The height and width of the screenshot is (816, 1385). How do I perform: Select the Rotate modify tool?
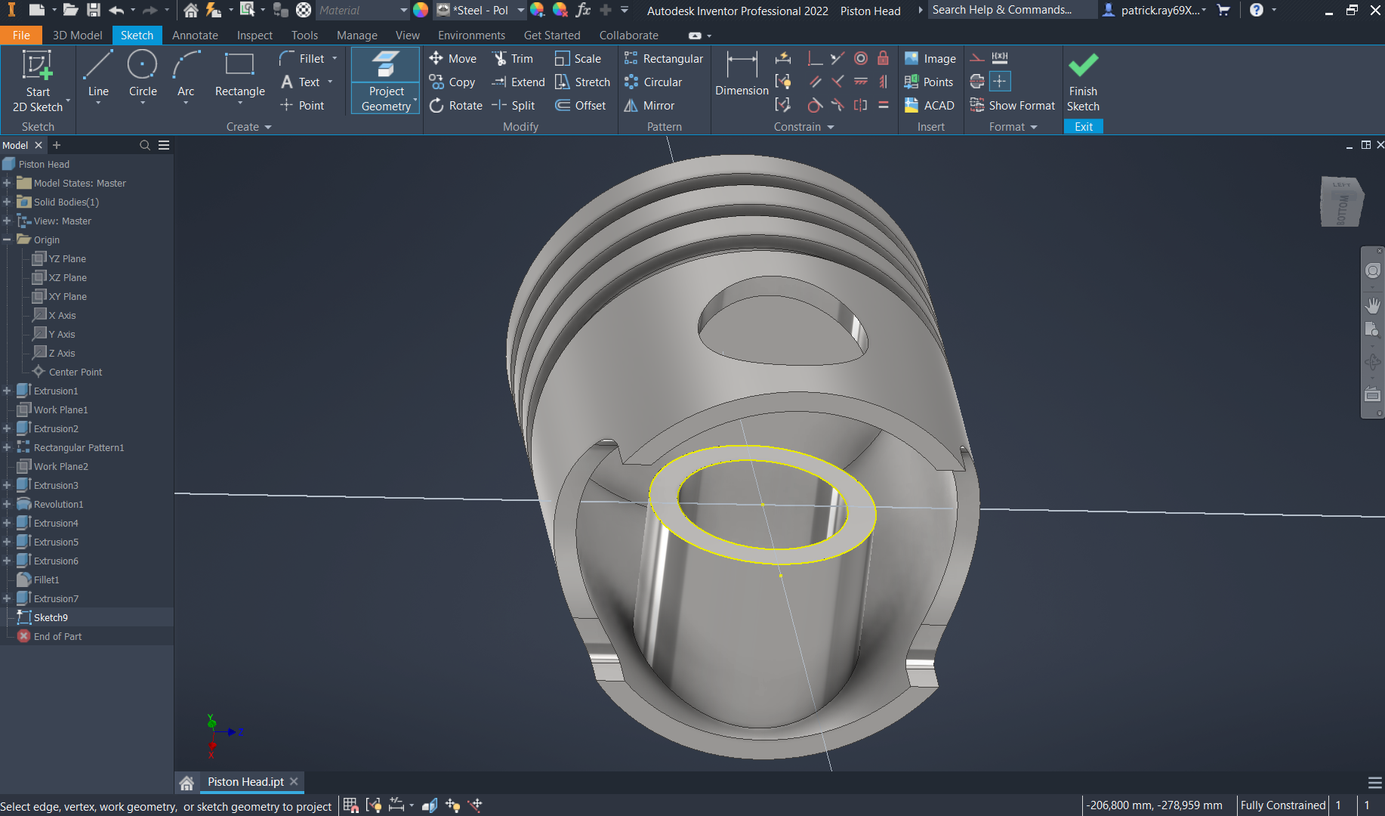tap(456, 105)
